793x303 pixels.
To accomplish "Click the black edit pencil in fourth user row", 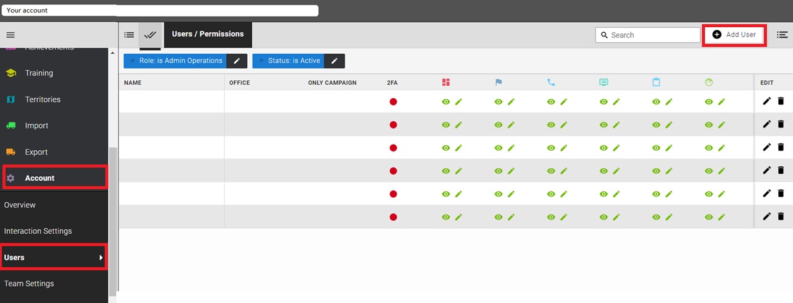I will [766, 170].
